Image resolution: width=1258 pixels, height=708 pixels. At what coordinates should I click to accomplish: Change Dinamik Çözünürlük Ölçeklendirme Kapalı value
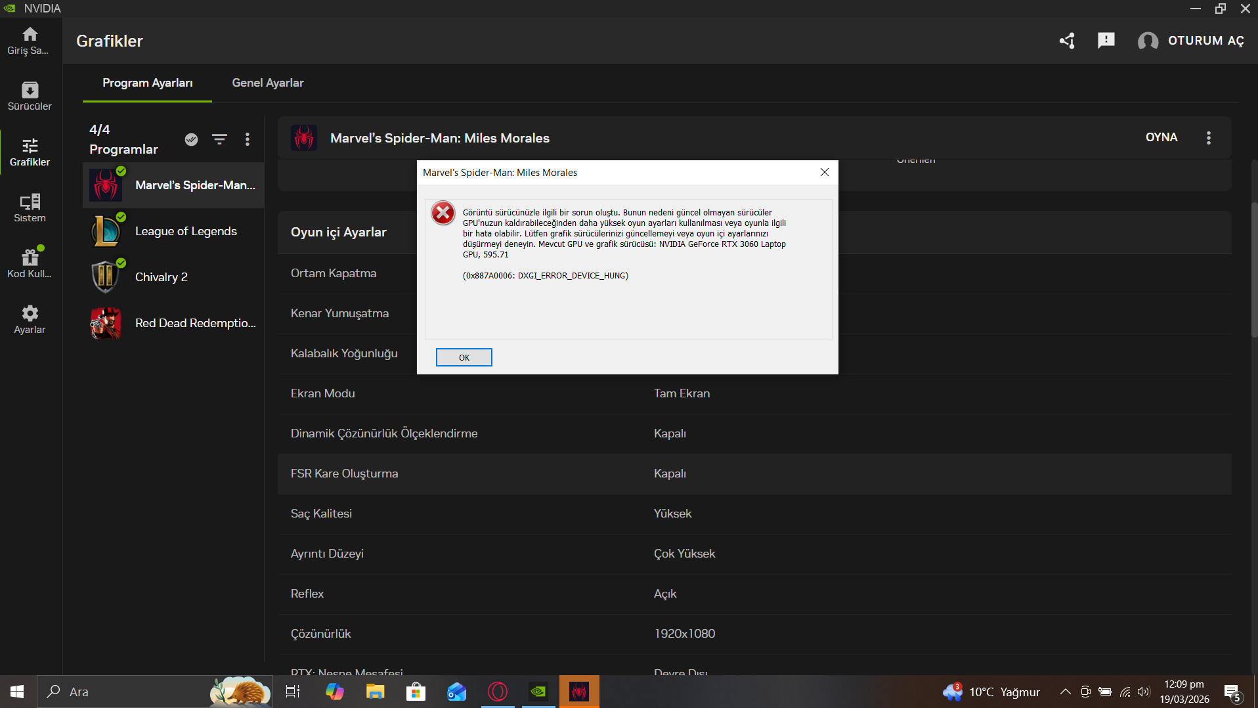click(670, 433)
